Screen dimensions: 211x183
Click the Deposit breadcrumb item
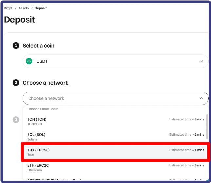click(41, 8)
